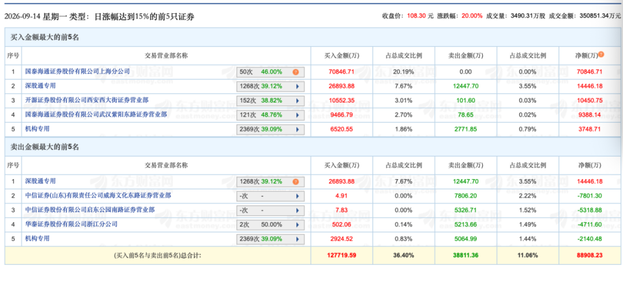
Task: Click the -5318.88 net amount cell
Action: click(590, 210)
